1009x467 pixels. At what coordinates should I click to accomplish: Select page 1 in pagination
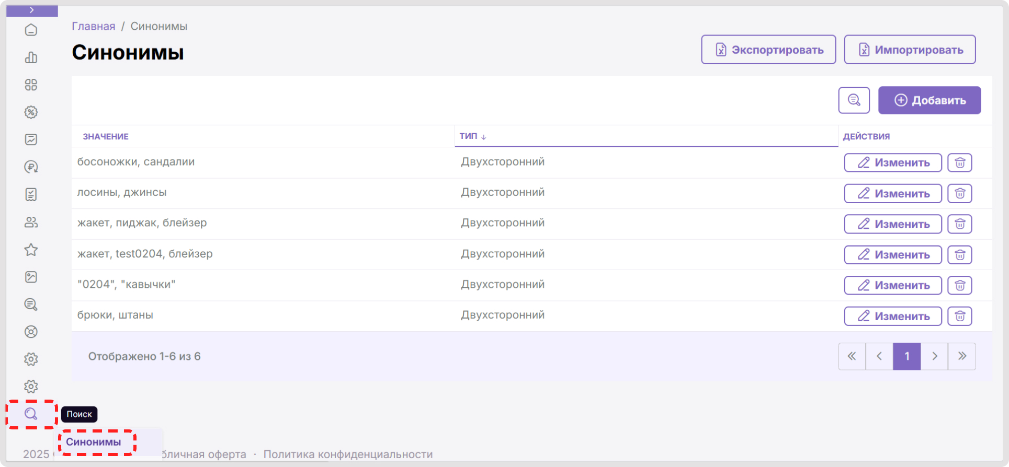[x=907, y=356]
